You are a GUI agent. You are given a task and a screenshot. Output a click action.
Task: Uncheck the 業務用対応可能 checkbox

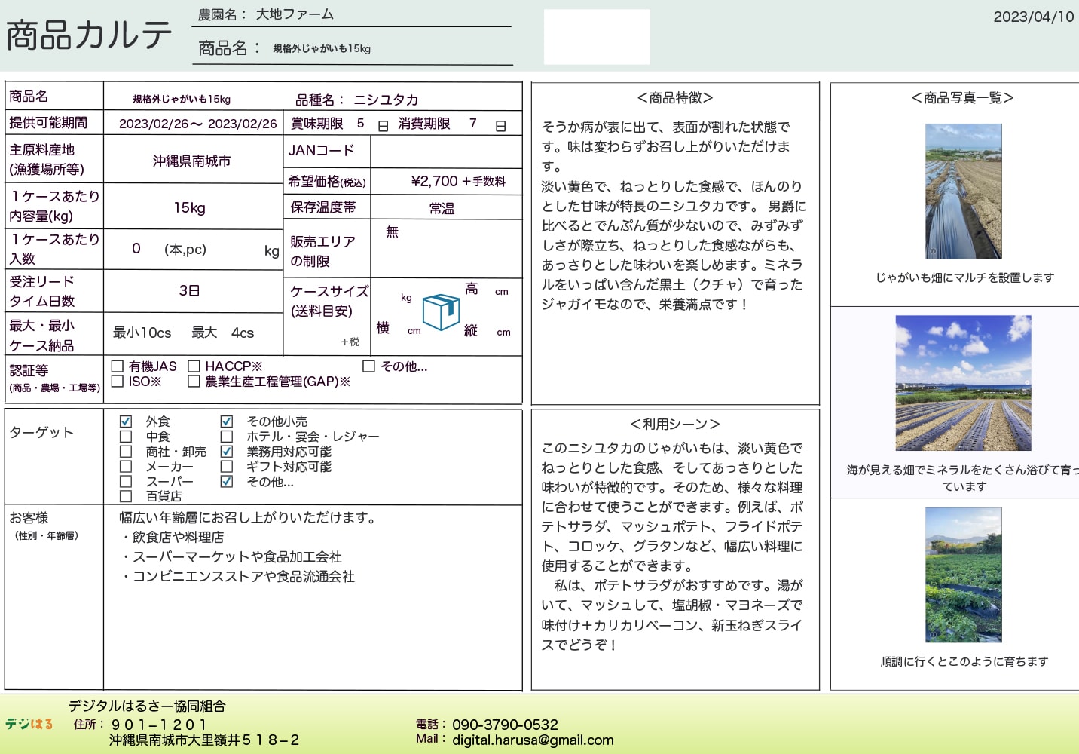pyautogui.click(x=226, y=452)
